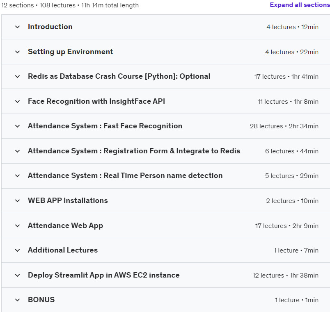The image size is (330, 312).
Task: Select Face Recognition with InsightFace API title
Action: coord(96,101)
